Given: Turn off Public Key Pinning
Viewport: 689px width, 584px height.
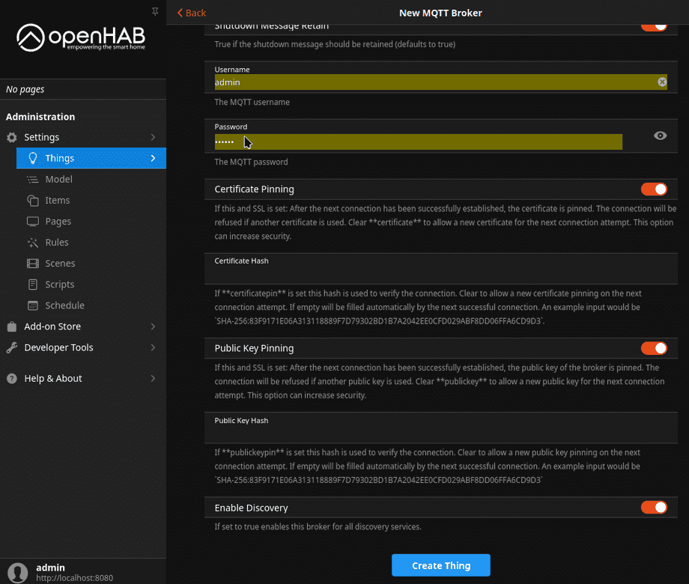Looking at the screenshot, I should [653, 347].
